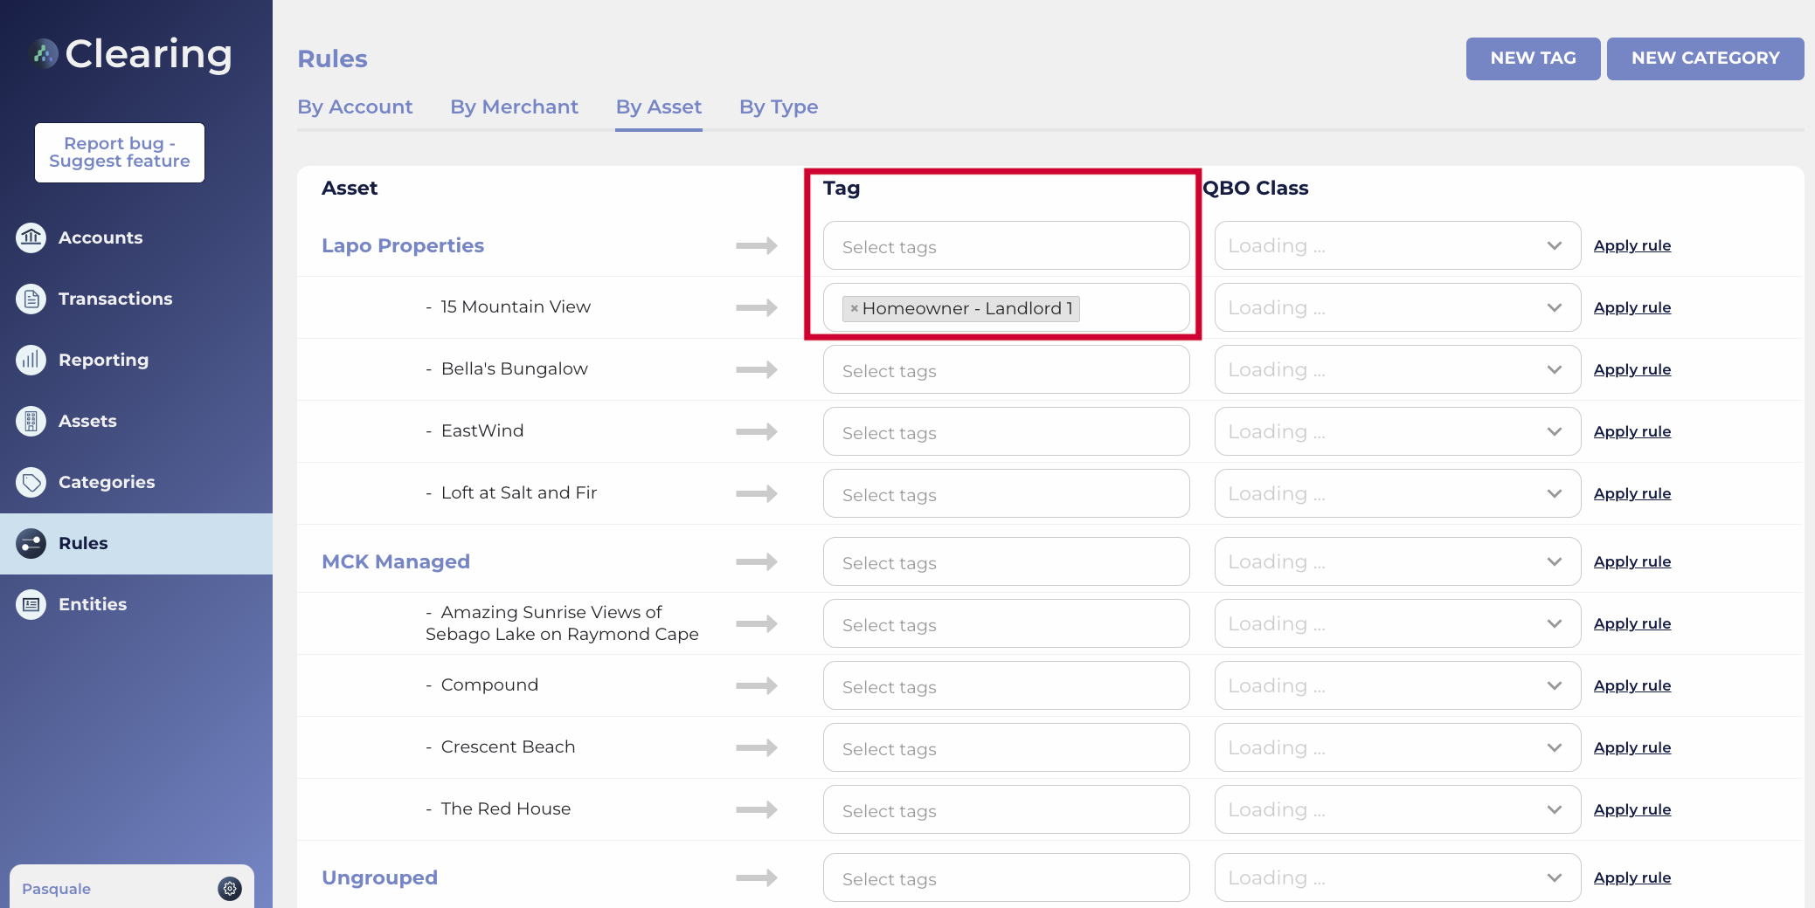
Task: Open QBO Class dropdown for Ungrouped
Action: [x=1397, y=877]
